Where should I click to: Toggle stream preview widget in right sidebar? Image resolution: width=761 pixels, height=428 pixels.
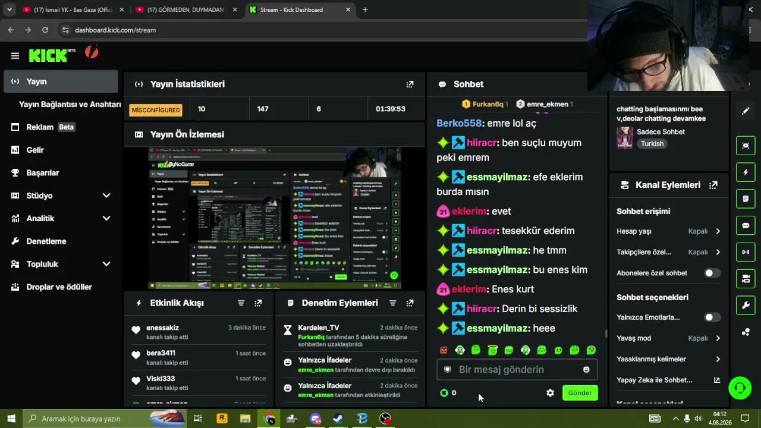746,145
